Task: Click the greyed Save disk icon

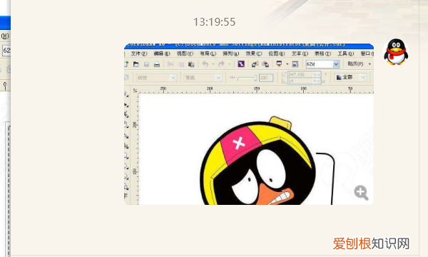Action: click(146, 64)
